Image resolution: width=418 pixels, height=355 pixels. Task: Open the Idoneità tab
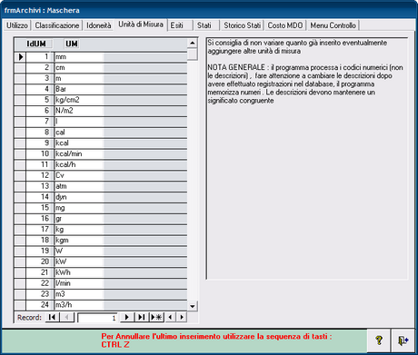tap(99, 25)
